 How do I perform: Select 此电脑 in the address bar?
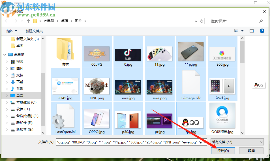point(49,21)
